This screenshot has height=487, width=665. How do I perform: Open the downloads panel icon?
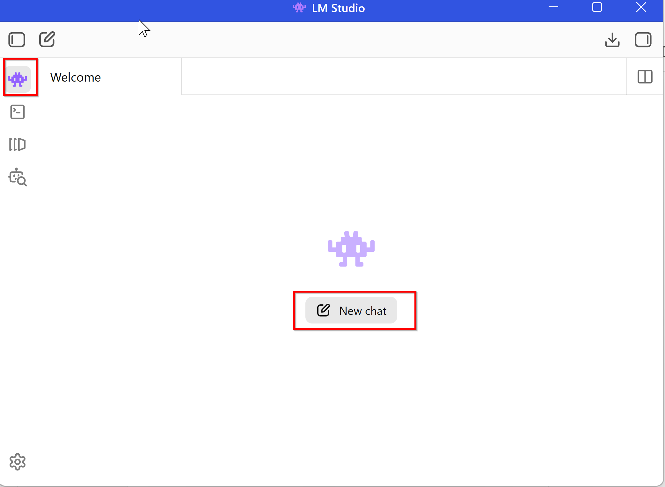(612, 40)
